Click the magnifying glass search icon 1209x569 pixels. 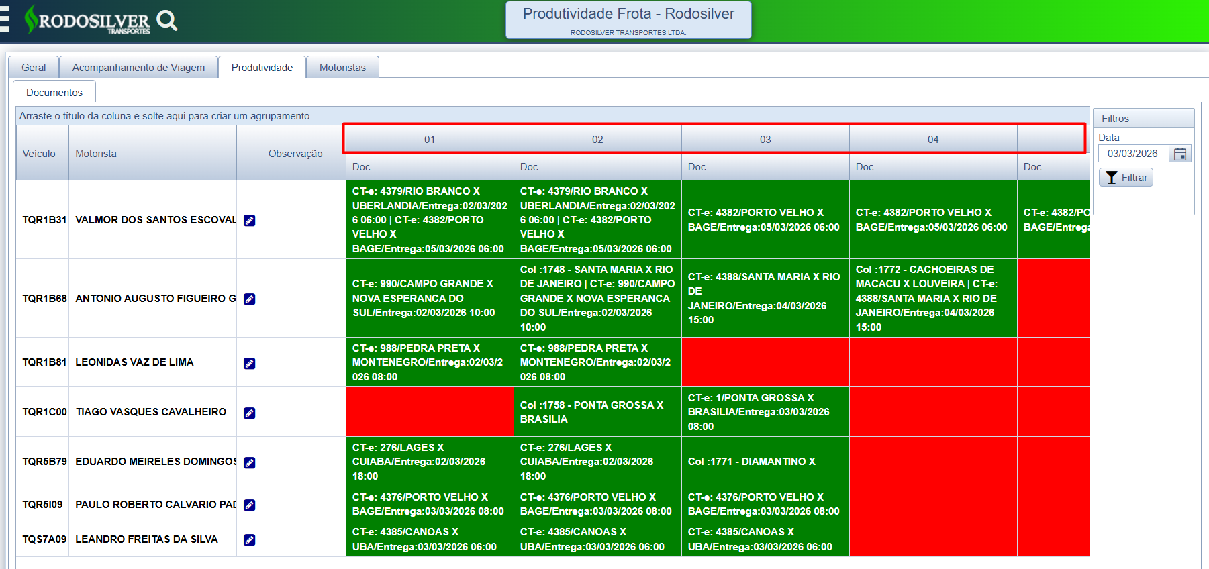[166, 21]
